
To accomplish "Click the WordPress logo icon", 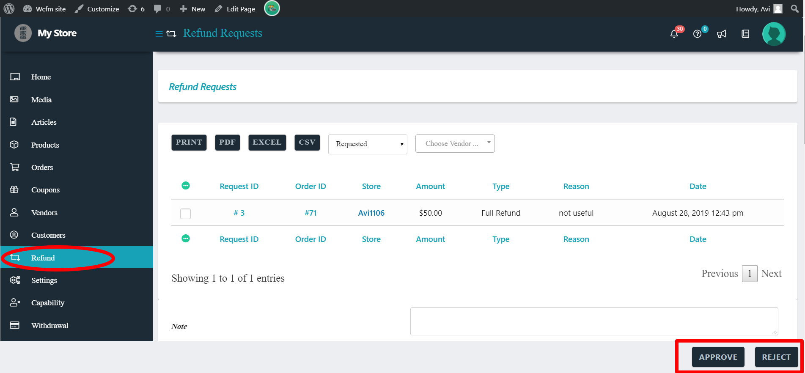I will coord(9,9).
